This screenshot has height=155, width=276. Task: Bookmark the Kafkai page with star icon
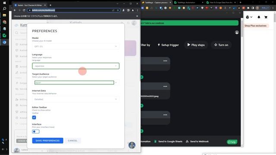pyautogui.click(x=118, y=10)
